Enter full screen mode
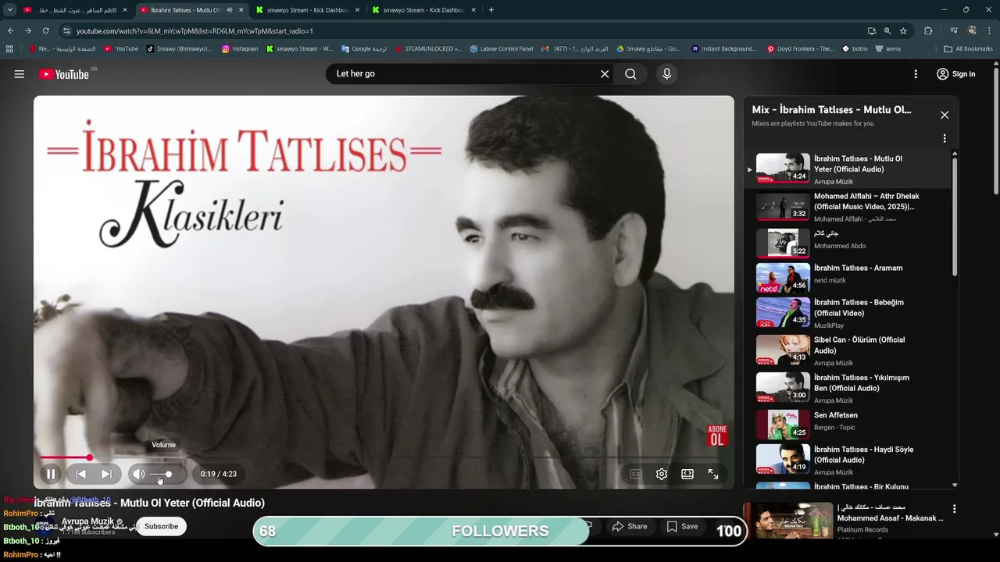 click(x=713, y=474)
